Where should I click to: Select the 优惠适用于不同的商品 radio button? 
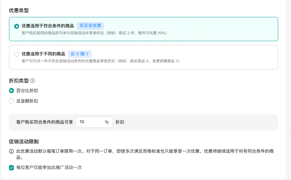[17, 54]
